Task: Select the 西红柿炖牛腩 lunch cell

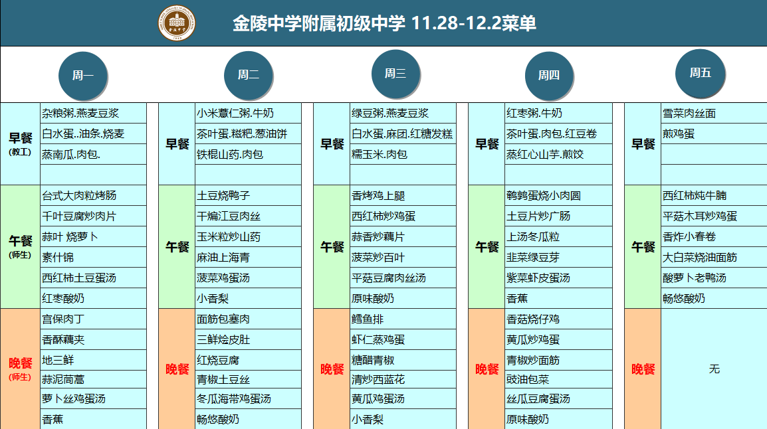Action: coord(713,196)
